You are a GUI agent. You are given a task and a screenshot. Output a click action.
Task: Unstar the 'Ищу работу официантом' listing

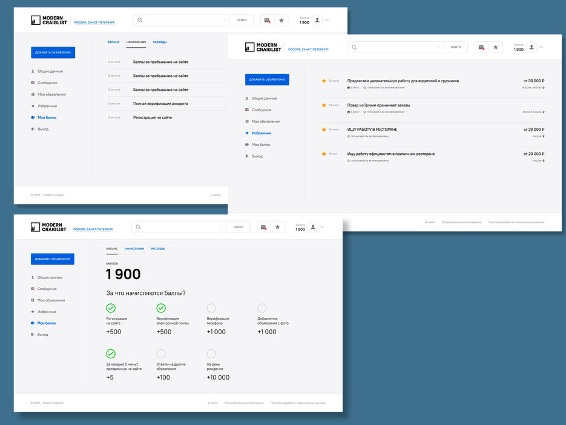pos(324,154)
